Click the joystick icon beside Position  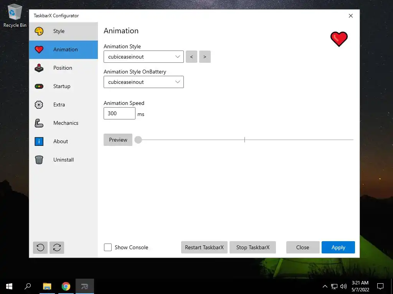pos(39,68)
